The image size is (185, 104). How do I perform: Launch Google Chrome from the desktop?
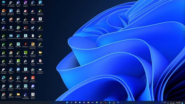click(11, 54)
